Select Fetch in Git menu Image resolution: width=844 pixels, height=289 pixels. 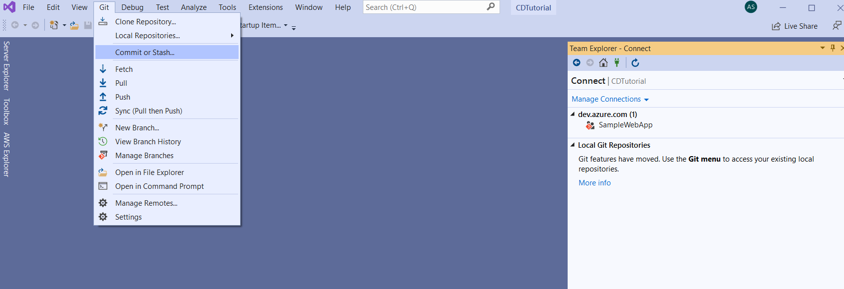pyautogui.click(x=167, y=69)
